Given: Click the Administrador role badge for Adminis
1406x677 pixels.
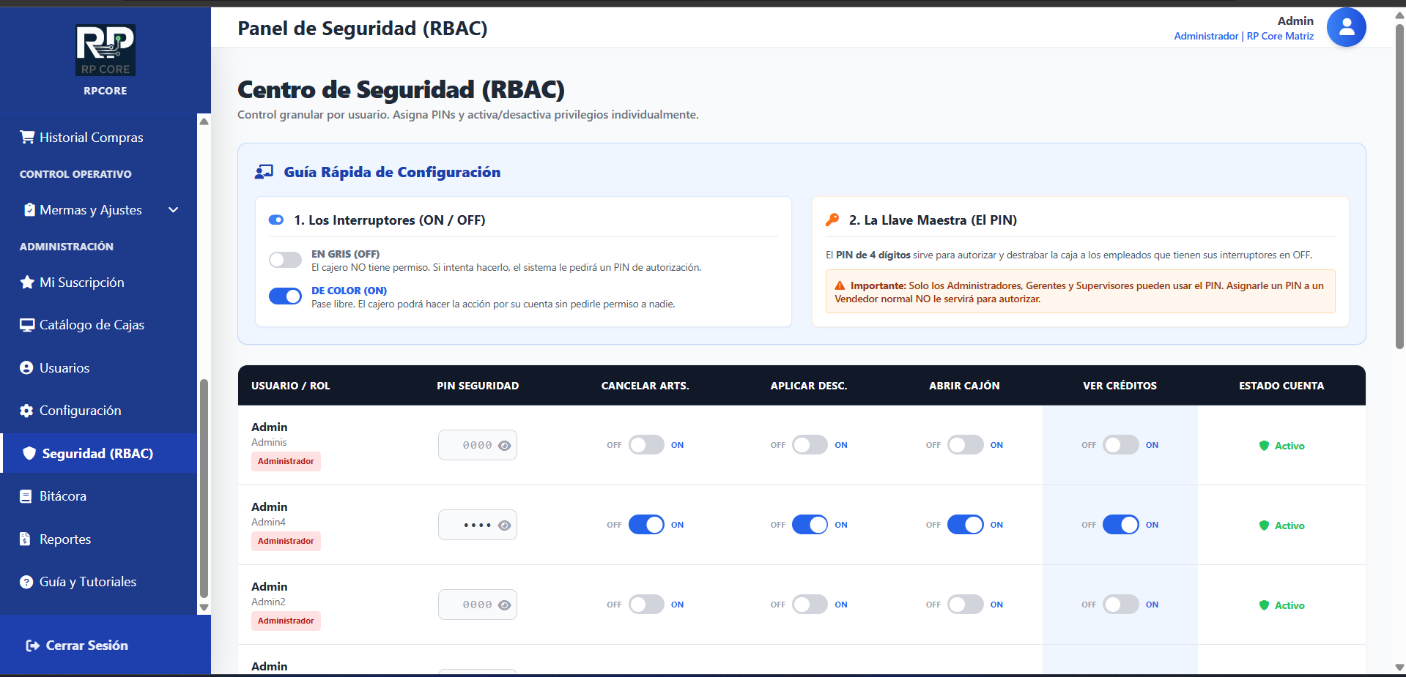Looking at the screenshot, I should (x=286, y=461).
